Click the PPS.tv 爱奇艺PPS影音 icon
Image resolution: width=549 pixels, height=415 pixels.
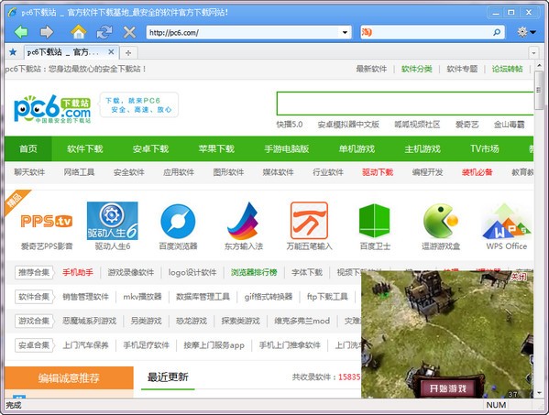tap(47, 221)
